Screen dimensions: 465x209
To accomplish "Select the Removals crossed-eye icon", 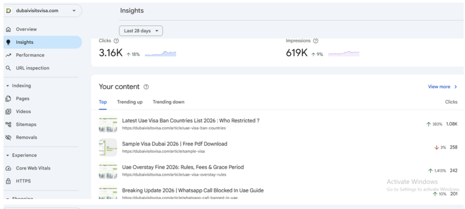I will coord(8,137).
